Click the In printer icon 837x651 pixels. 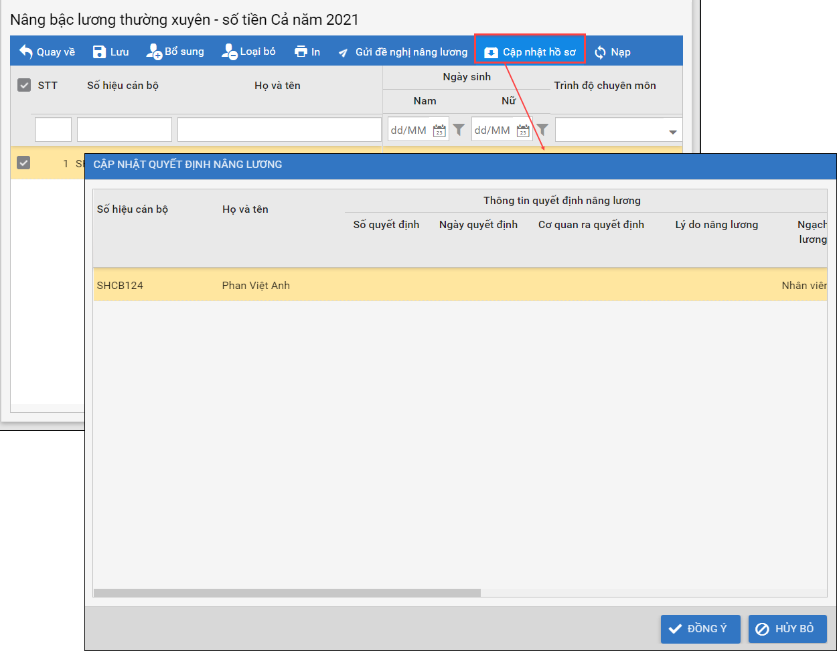(301, 52)
